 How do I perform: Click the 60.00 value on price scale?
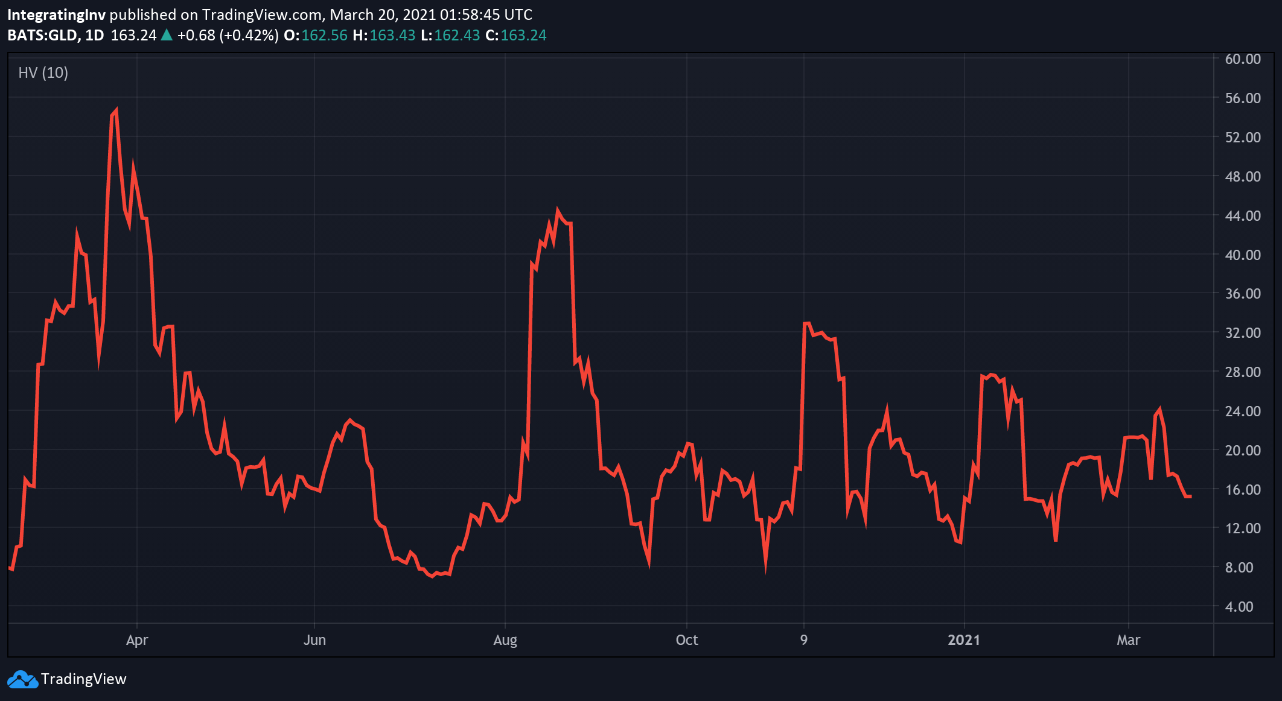1243,59
